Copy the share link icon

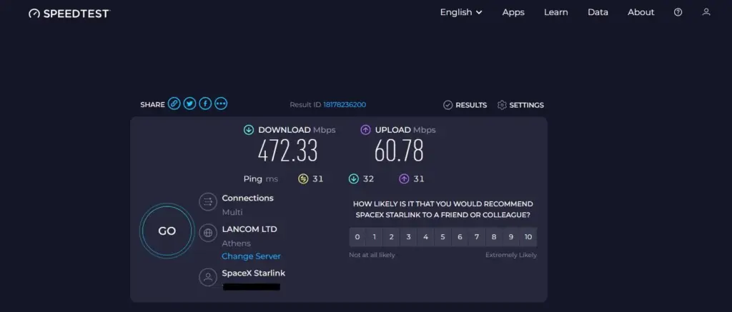pos(174,104)
